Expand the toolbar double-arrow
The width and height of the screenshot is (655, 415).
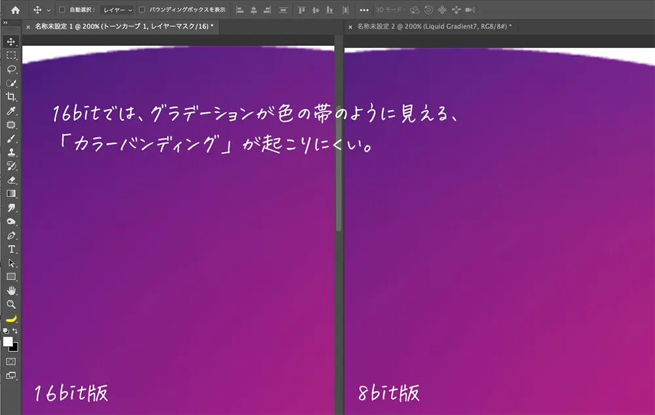[5, 22]
